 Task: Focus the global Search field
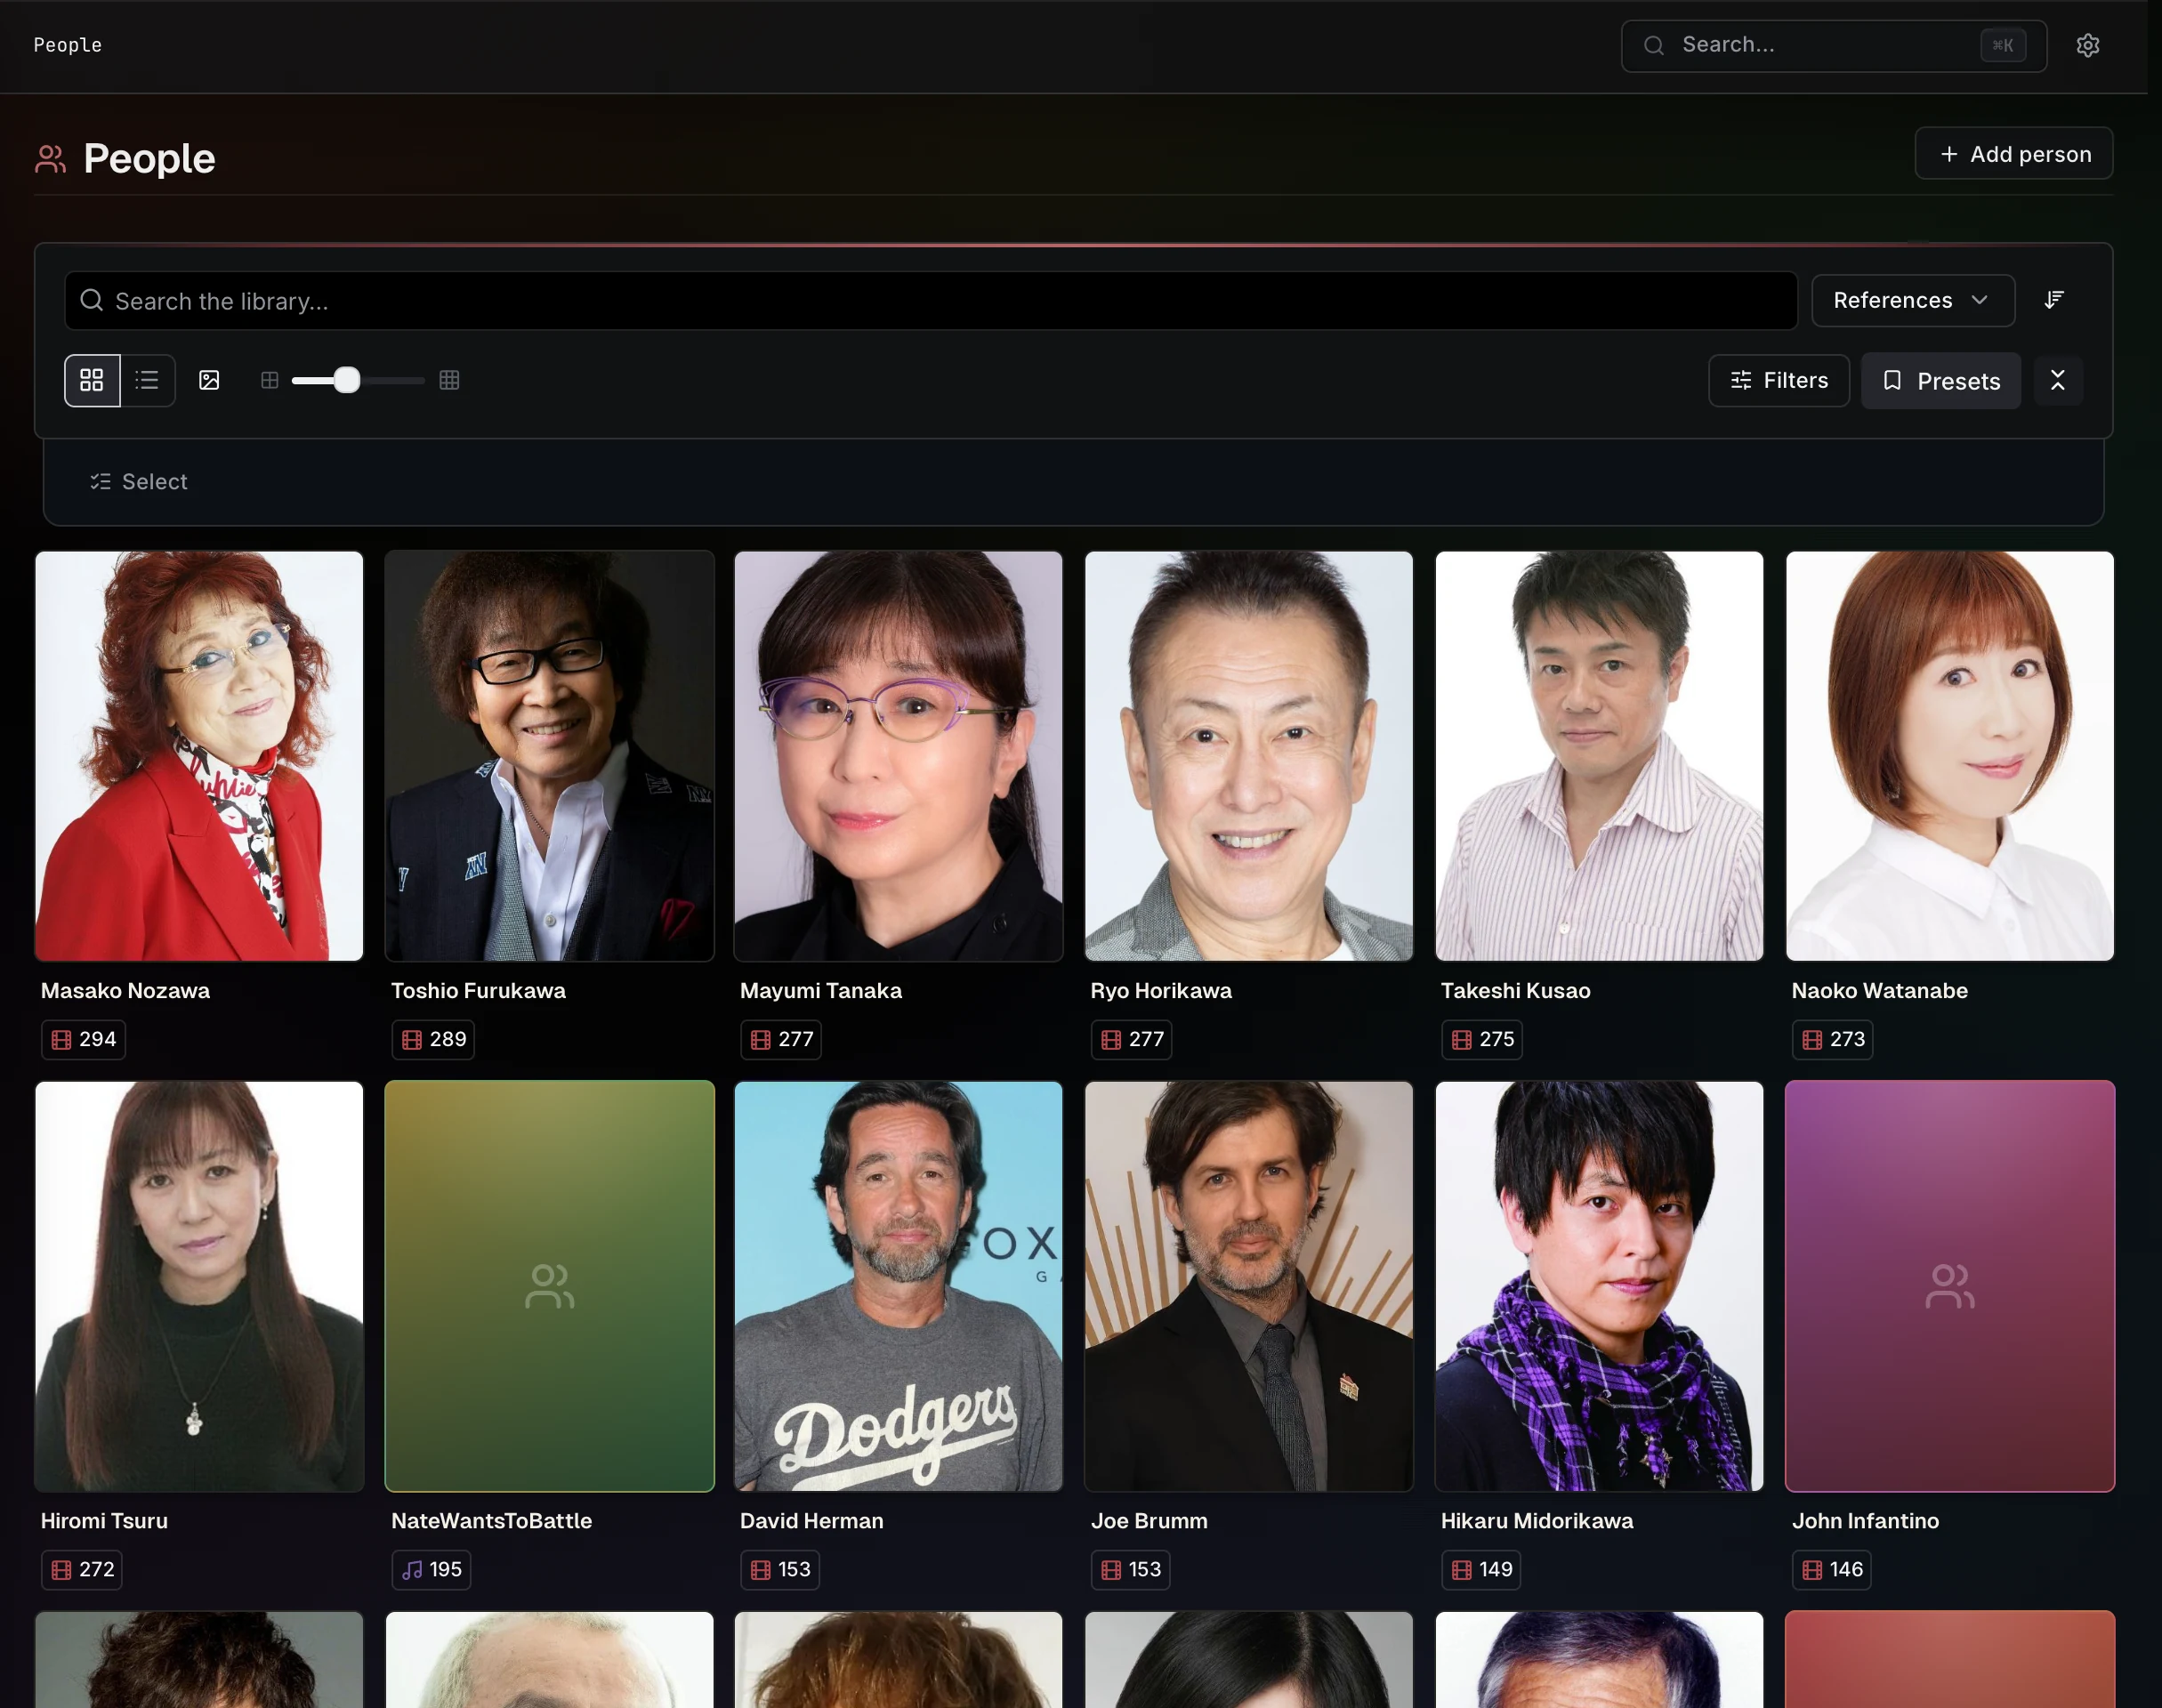pyautogui.click(x=1833, y=45)
